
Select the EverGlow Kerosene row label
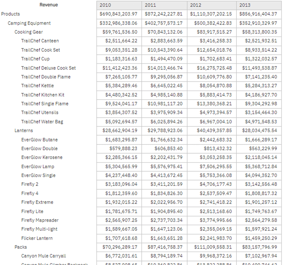point(42,158)
